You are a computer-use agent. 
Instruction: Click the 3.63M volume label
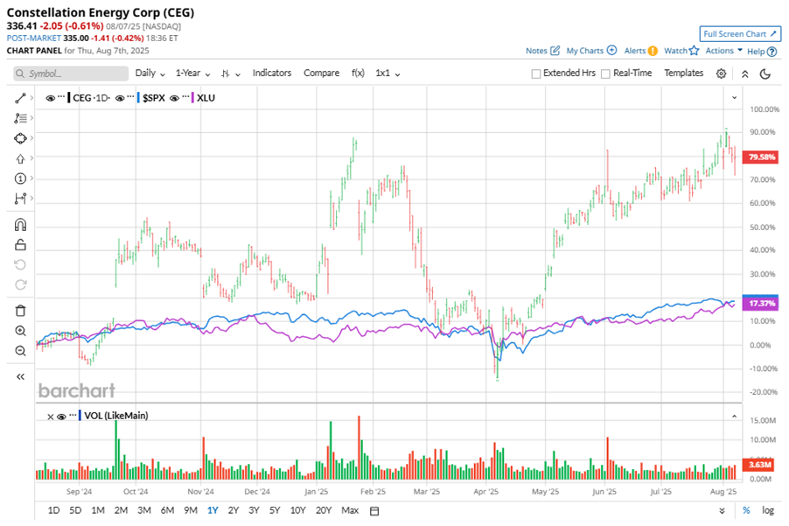760,465
